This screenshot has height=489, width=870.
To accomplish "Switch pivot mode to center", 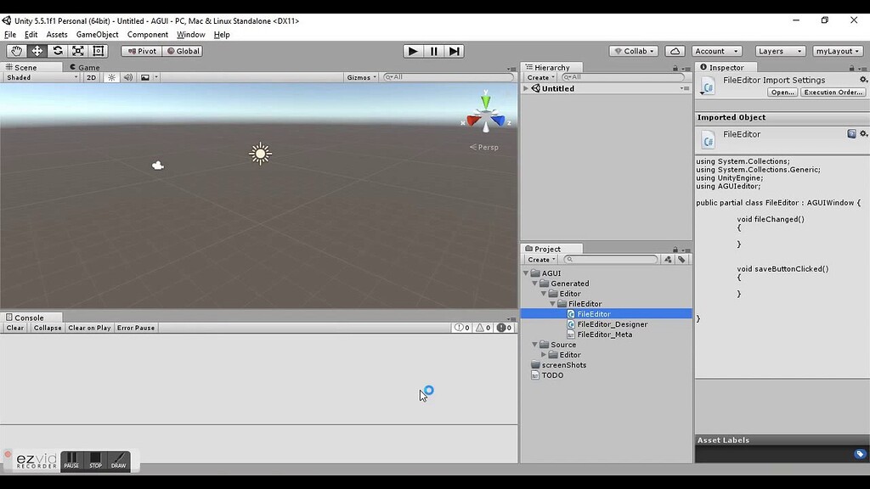I will 141,51.
